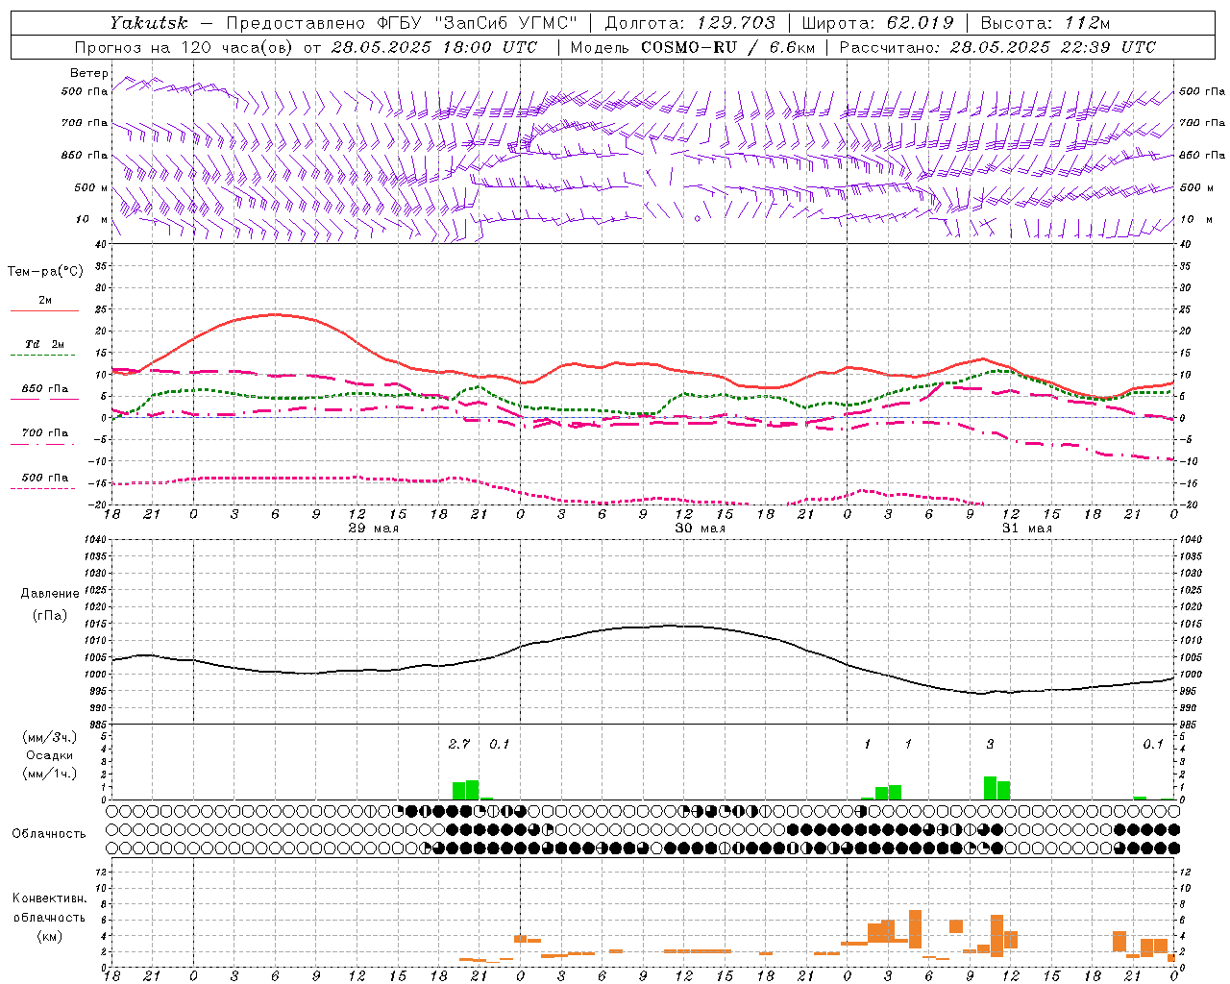Click the 'Конвективн.' convective cloud label
1230x984 pixels.
click(x=50, y=898)
